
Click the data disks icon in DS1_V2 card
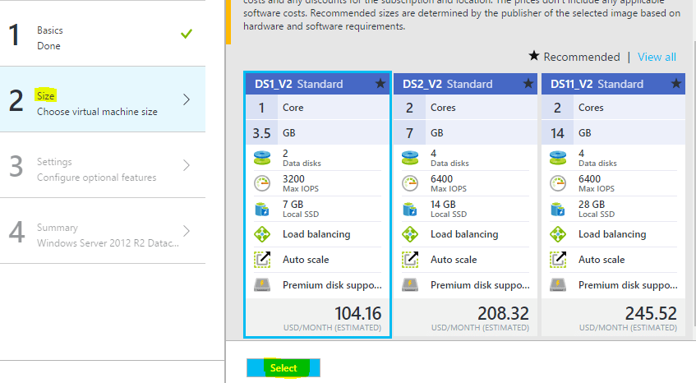[261, 158]
